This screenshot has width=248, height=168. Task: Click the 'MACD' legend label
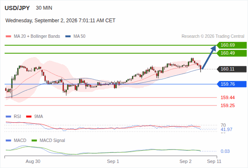click(20, 141)
